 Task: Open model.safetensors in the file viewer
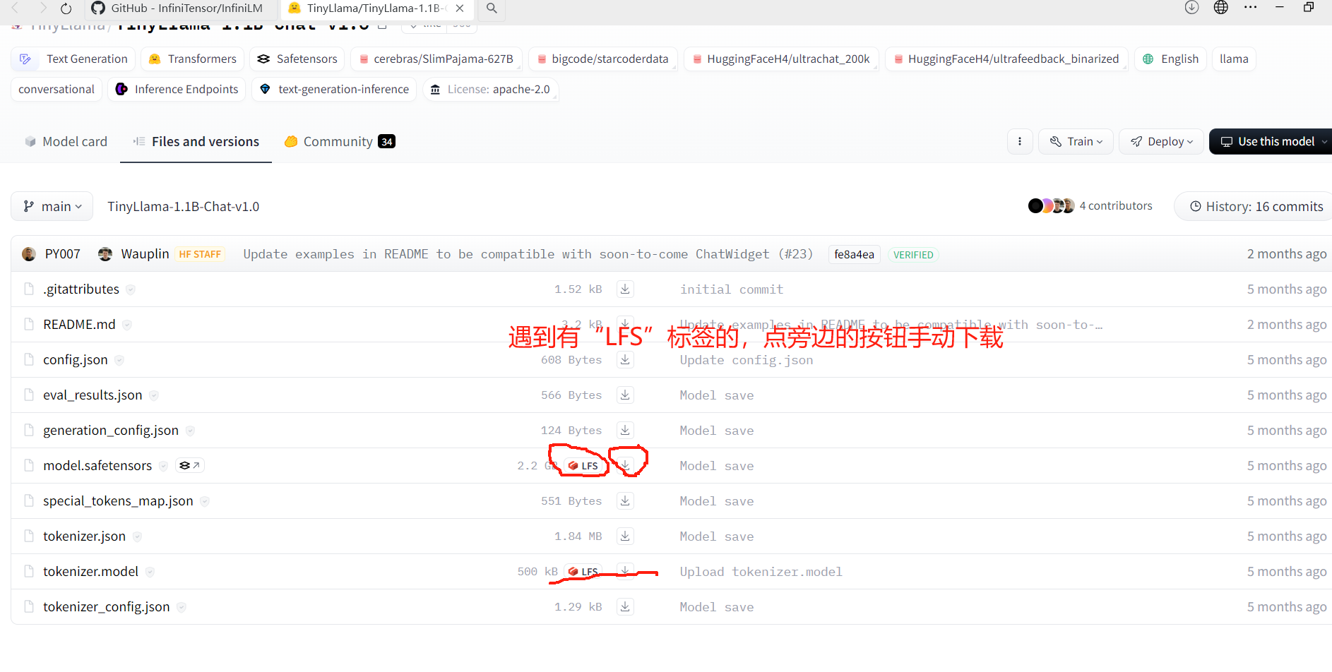tap(97, 465)
